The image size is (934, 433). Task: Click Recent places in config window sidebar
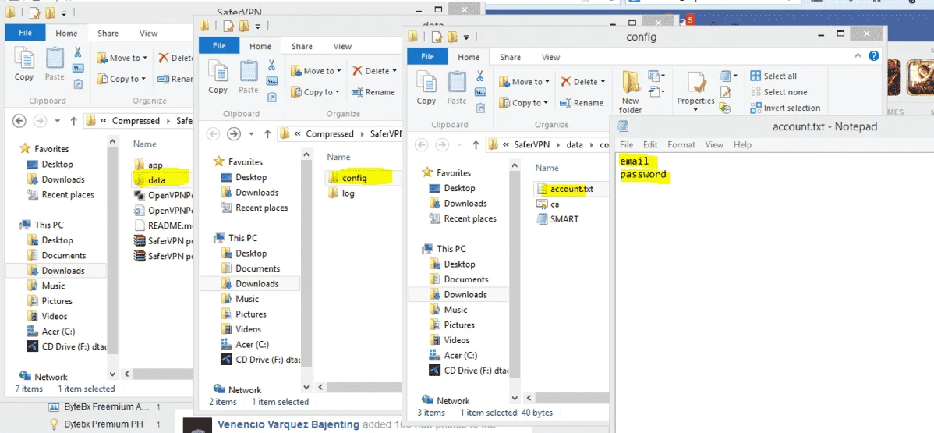(x=462, y=219)
